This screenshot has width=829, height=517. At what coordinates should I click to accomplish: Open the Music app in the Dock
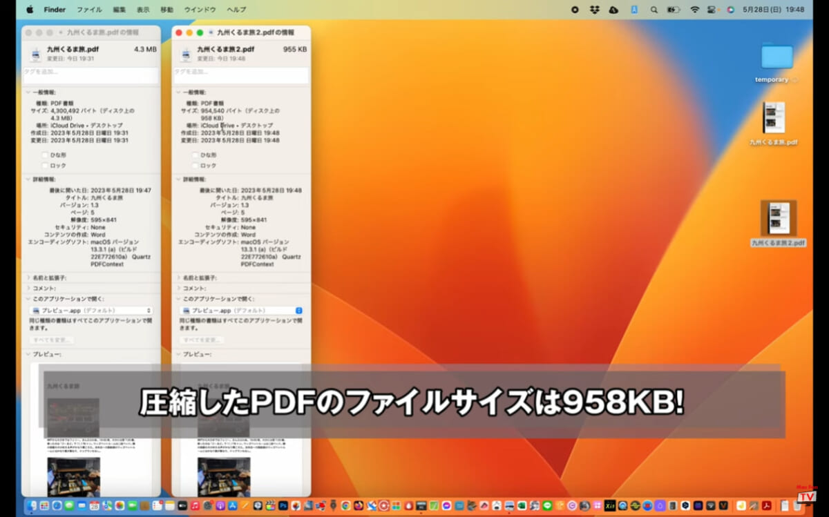coord(195,506)
